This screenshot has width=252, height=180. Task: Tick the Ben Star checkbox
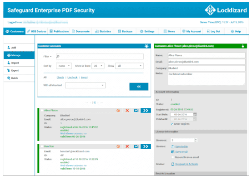point(42,146)
